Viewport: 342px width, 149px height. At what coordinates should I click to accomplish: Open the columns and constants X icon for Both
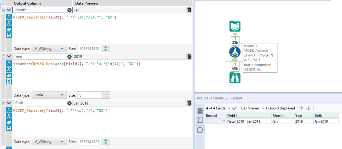9,116
